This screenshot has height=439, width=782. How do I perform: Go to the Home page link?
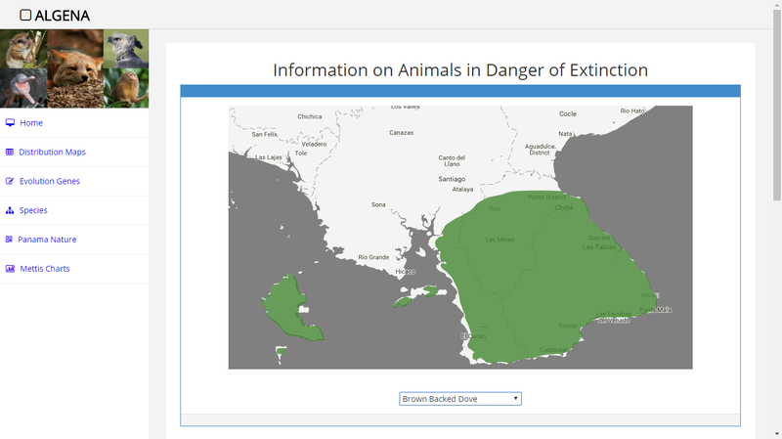tap(31, 123)
